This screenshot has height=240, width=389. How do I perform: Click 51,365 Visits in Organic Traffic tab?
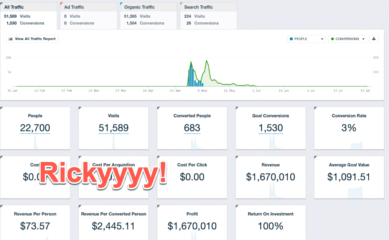point(137,16)
